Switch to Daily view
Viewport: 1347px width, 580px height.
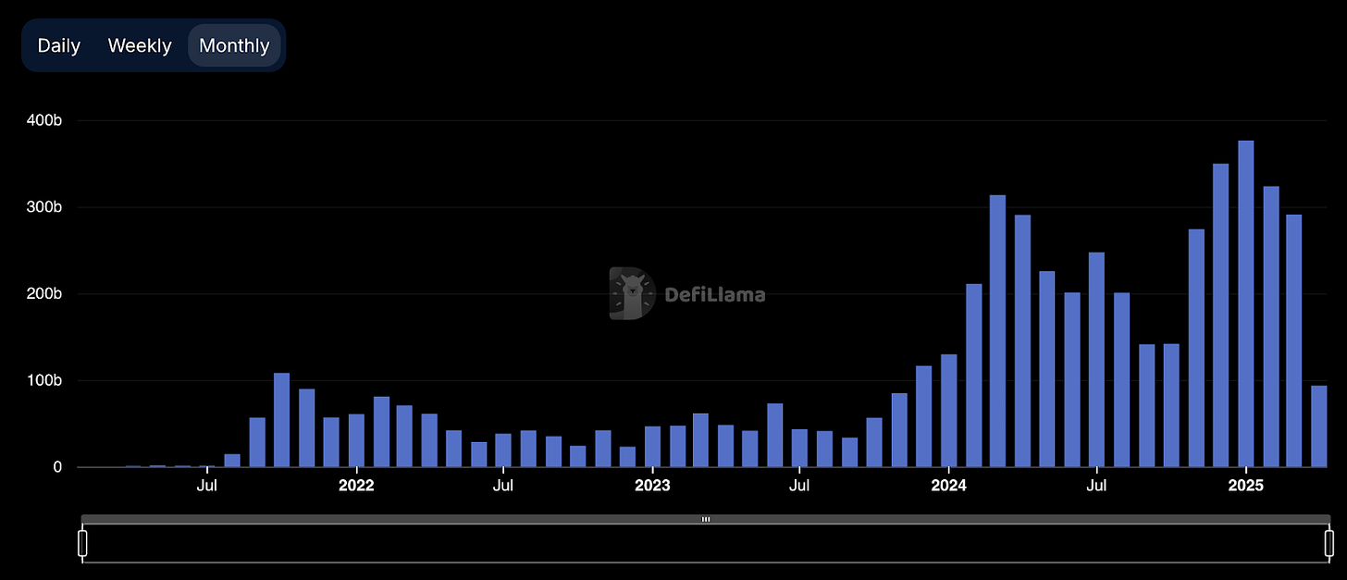tap(58, 44)
